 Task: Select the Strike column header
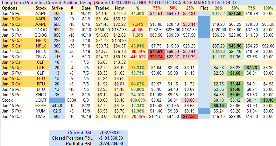coord(56,8)
